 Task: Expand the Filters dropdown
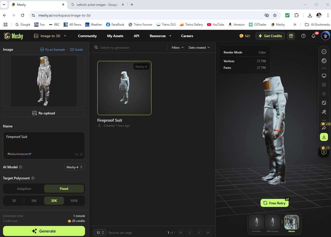pyautogui.click(x=178, y=48)
